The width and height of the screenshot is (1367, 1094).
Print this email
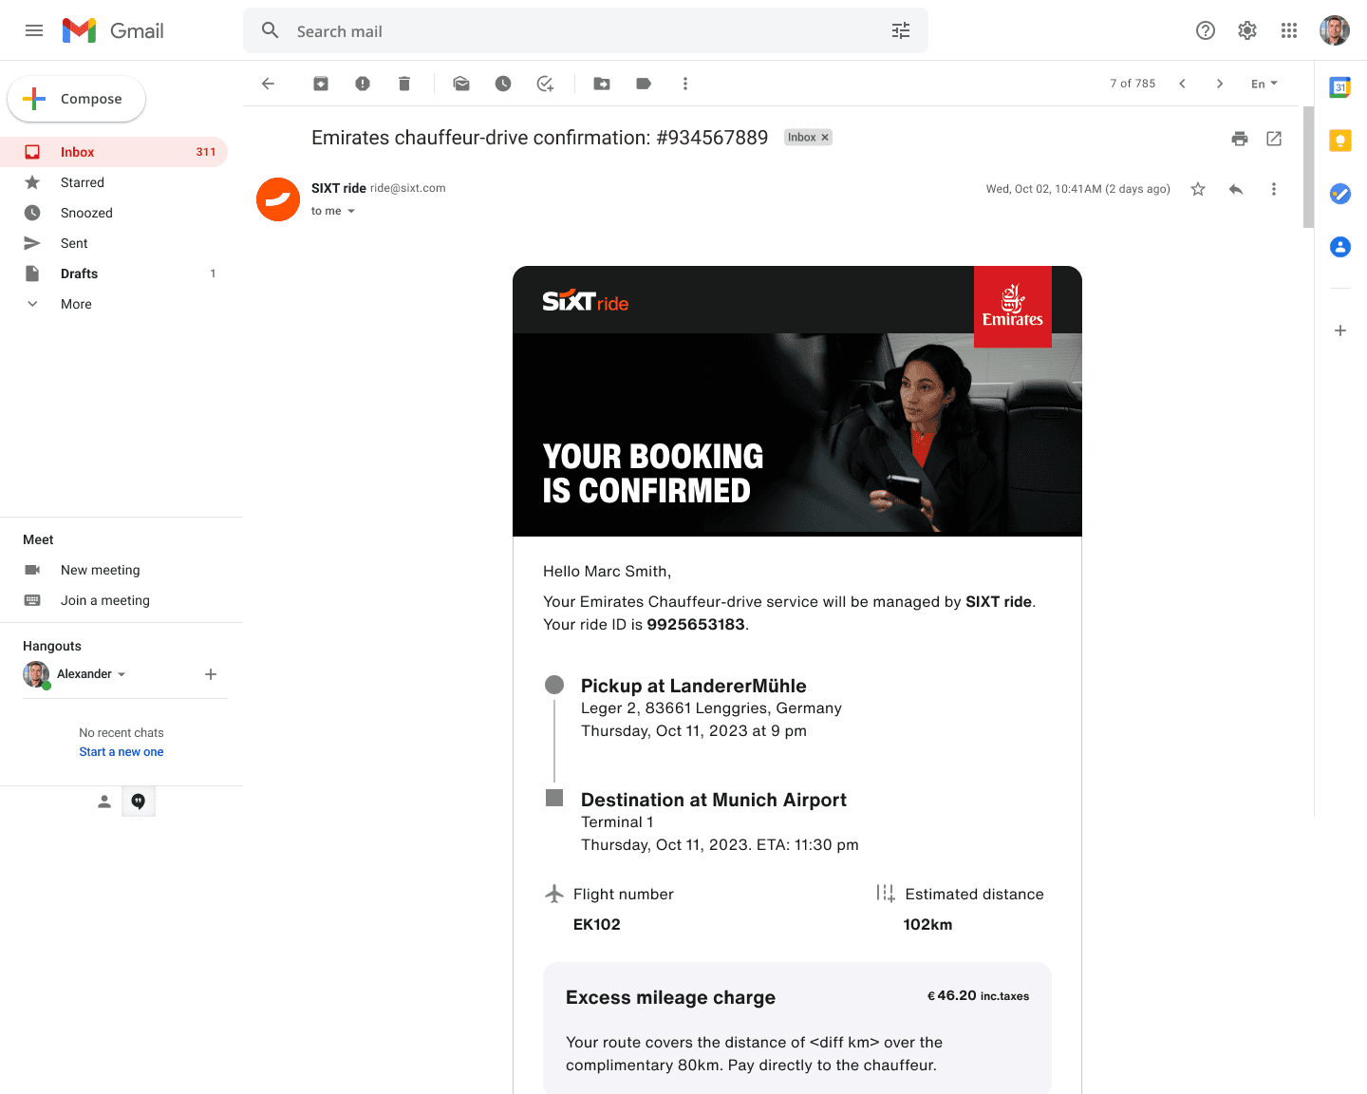coord(1240,139)
